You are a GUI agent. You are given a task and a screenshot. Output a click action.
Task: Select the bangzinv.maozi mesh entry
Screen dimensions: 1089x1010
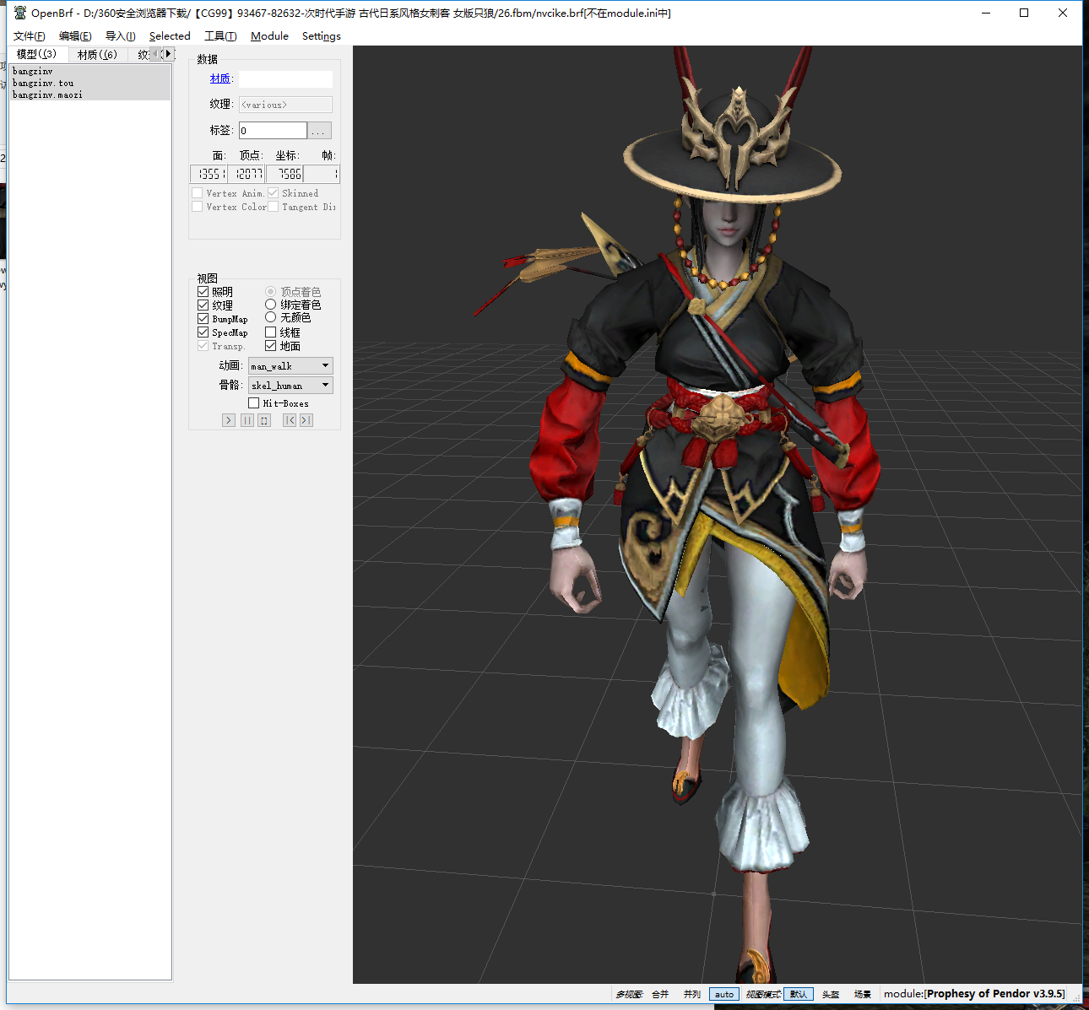coord(90,95)
